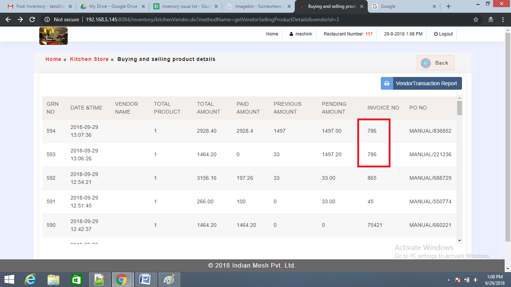The width and height of the screenshot is (511, 287).
Task: Click PO number MANUAL/221236
Action: (x=430, y=155)
